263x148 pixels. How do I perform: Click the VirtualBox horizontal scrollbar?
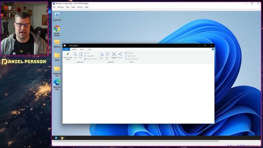[x=136, y=141]
